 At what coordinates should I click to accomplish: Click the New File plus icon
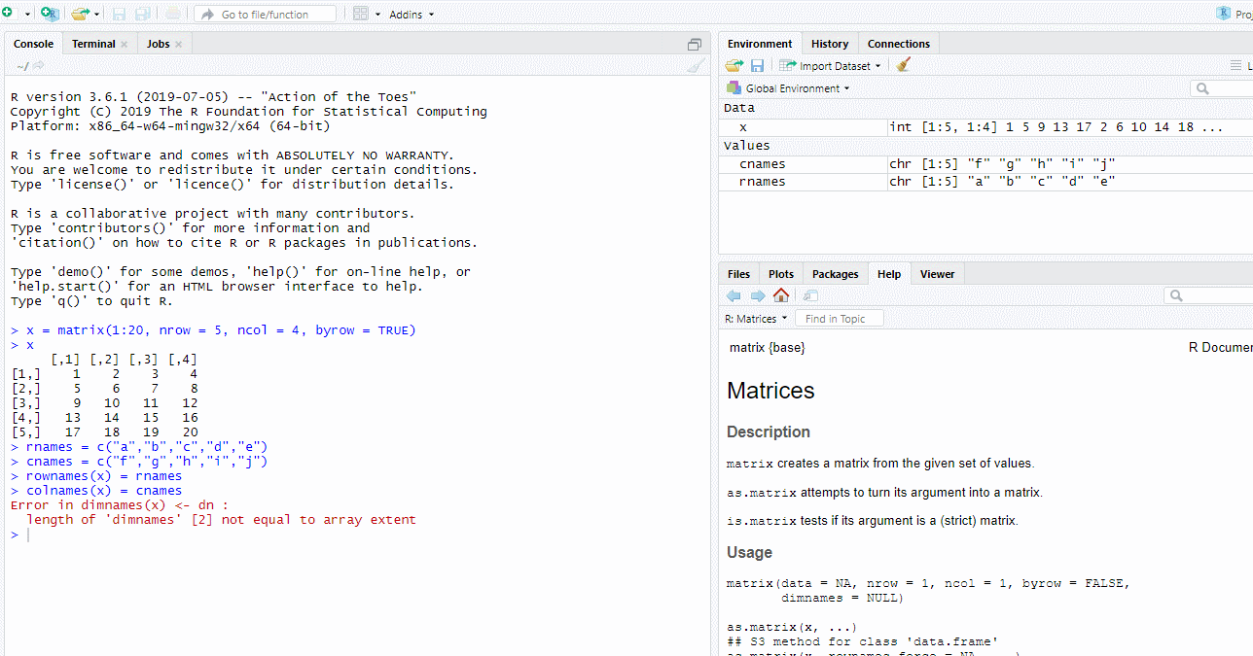[x=8, y=14]
